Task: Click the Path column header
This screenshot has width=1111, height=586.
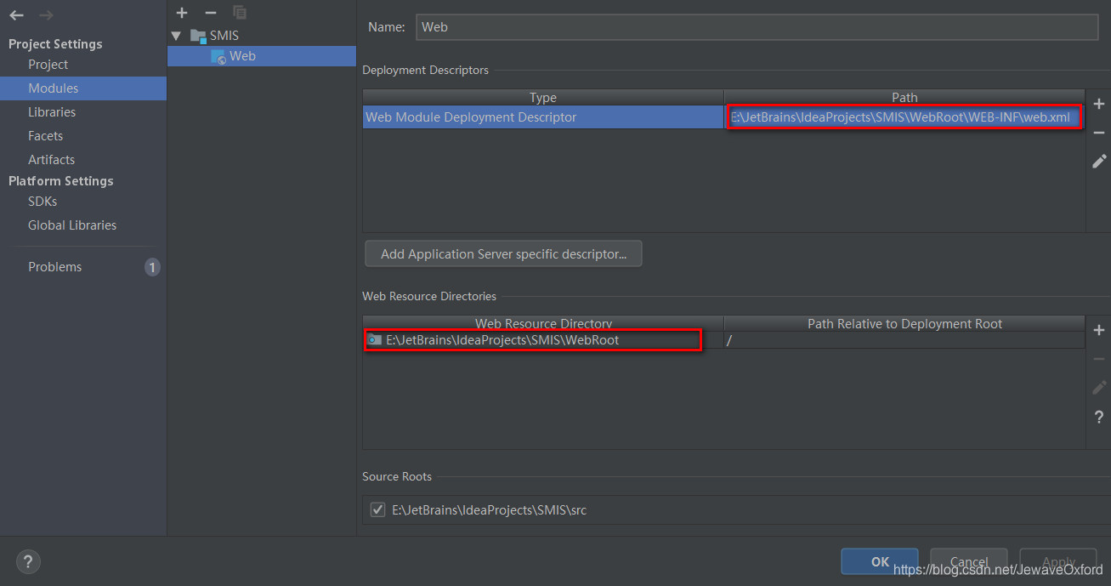Action: (904, 98)
